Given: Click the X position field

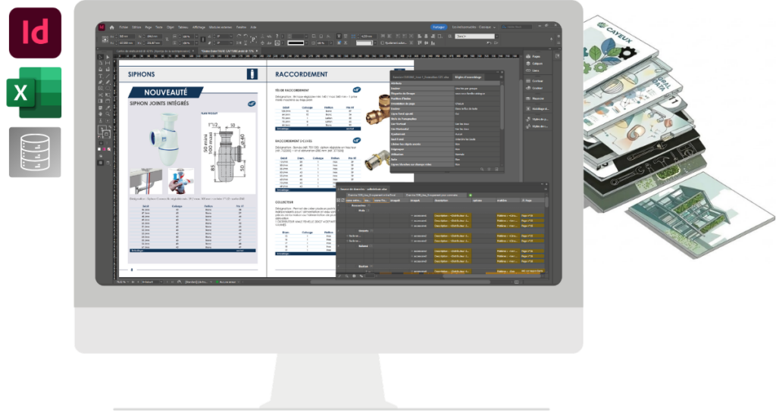Looking at the screenshot, I should pyautogui.click(x=127, y=36).
